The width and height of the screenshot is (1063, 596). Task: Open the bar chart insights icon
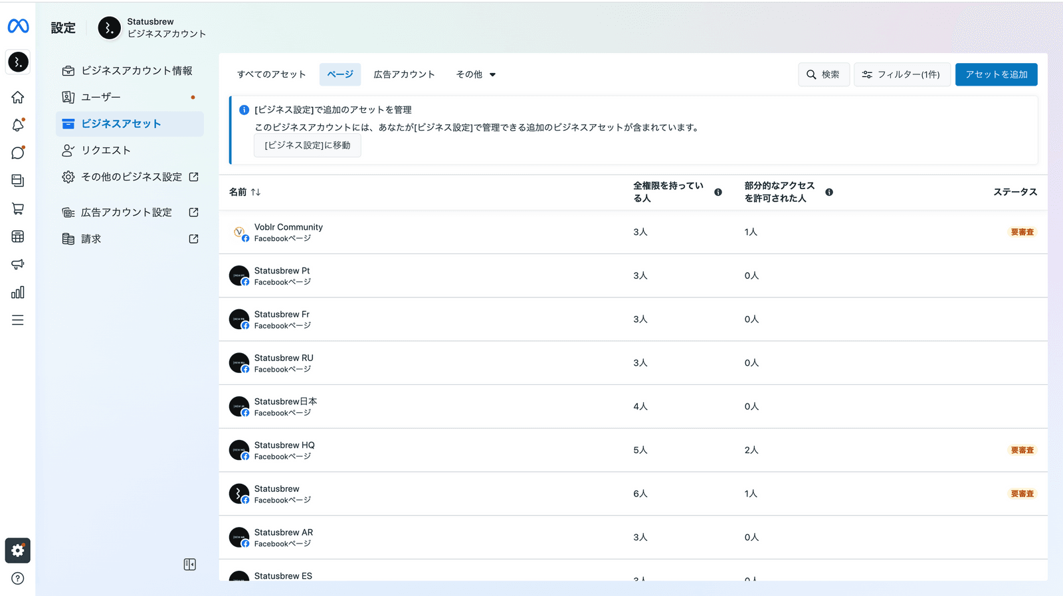tap(18, 292)
